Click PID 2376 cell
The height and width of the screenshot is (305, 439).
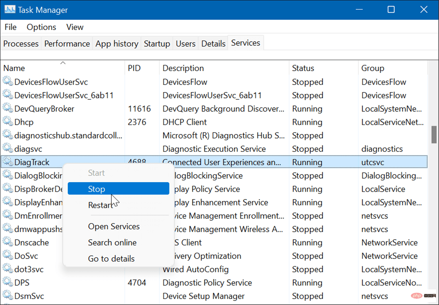137,122
